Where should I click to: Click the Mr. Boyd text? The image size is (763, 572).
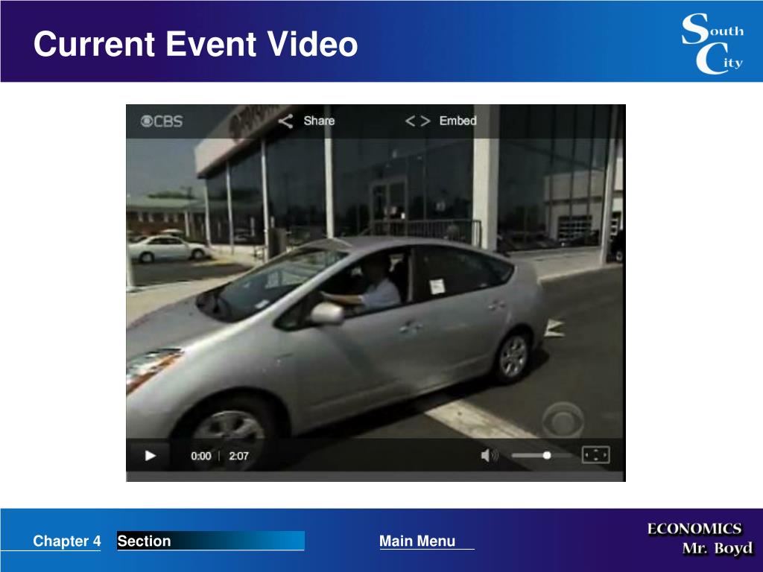[x=718, y=548]
